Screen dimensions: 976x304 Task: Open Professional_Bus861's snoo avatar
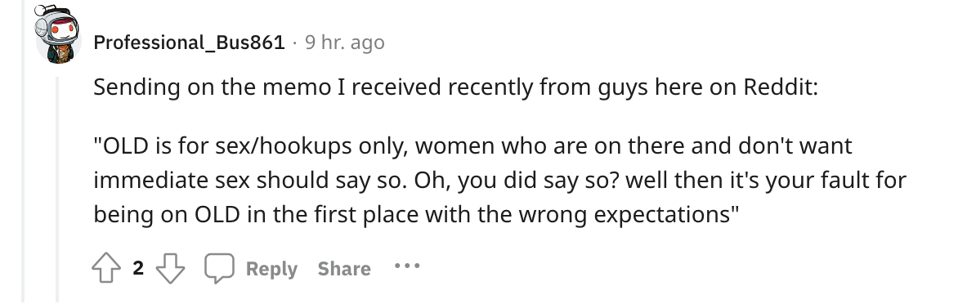(x=56, y=34)
